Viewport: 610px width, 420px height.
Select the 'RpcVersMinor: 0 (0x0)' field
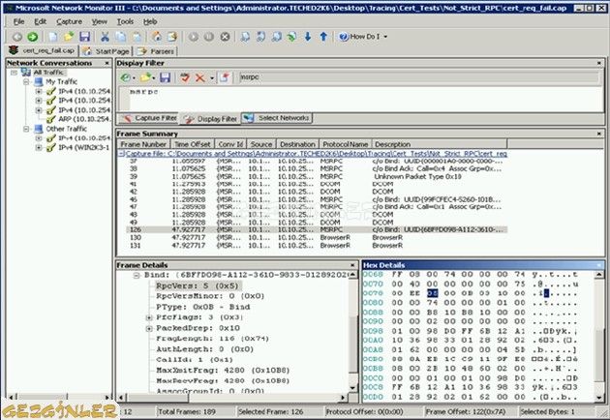210,296
